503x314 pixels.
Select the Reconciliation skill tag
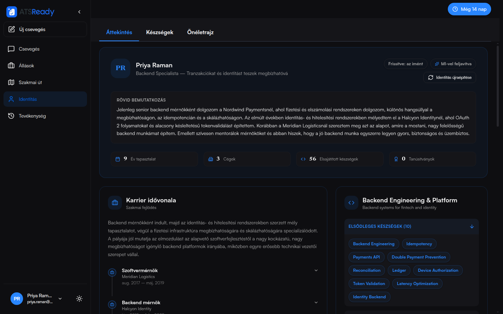367,270
